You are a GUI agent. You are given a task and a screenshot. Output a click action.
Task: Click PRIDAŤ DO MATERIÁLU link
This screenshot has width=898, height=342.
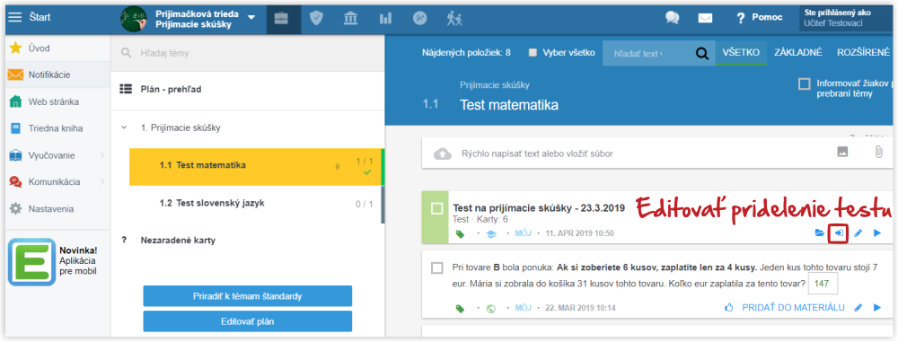pyautogui.click(x=793, y=308)
